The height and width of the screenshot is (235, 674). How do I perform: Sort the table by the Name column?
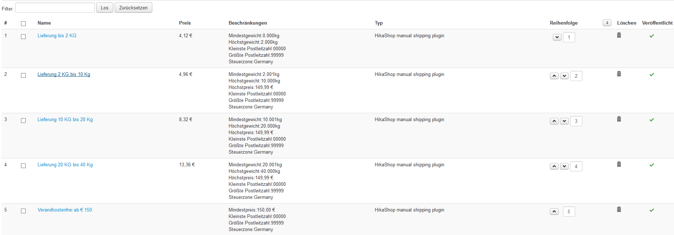(44, 23)
